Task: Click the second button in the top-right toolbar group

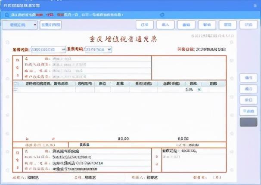Action: point(165,25)
